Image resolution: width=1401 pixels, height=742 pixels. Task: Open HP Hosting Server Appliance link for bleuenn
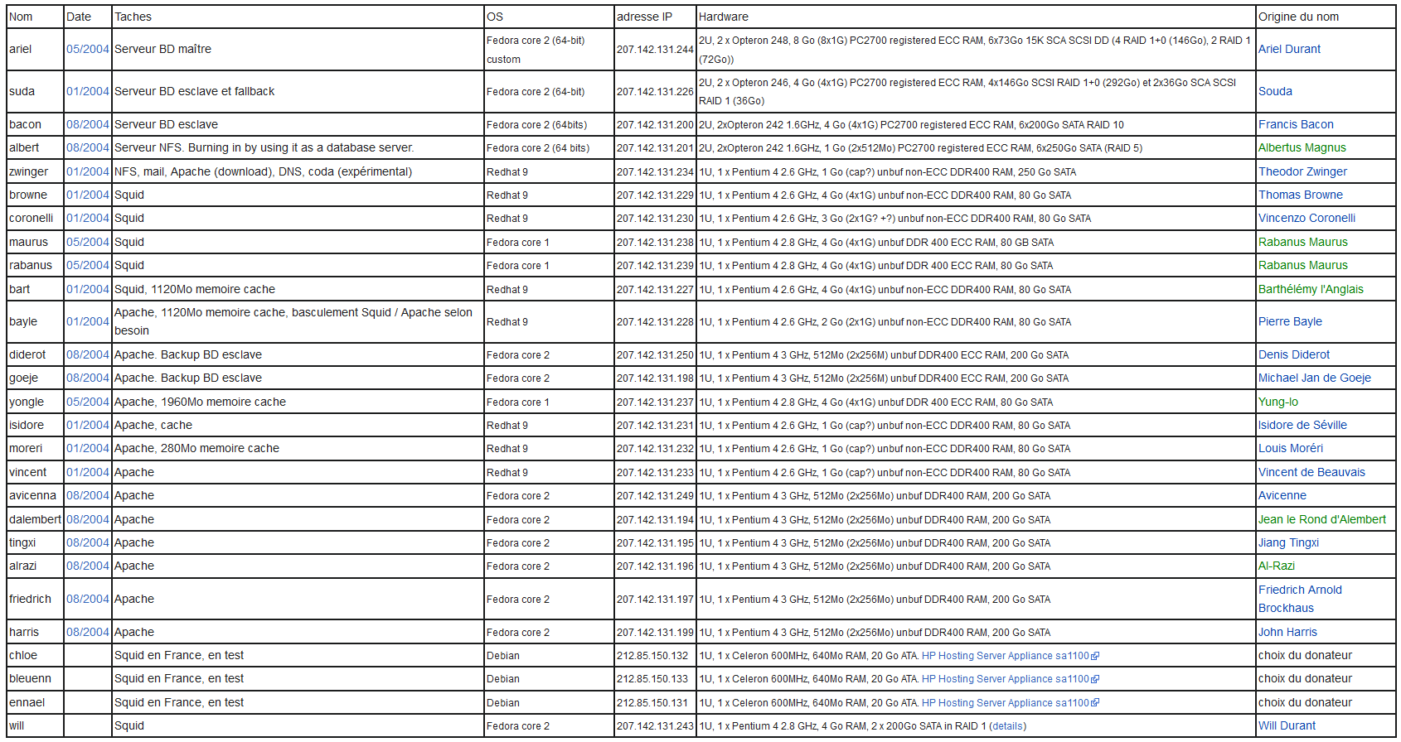coord(1010,679)
